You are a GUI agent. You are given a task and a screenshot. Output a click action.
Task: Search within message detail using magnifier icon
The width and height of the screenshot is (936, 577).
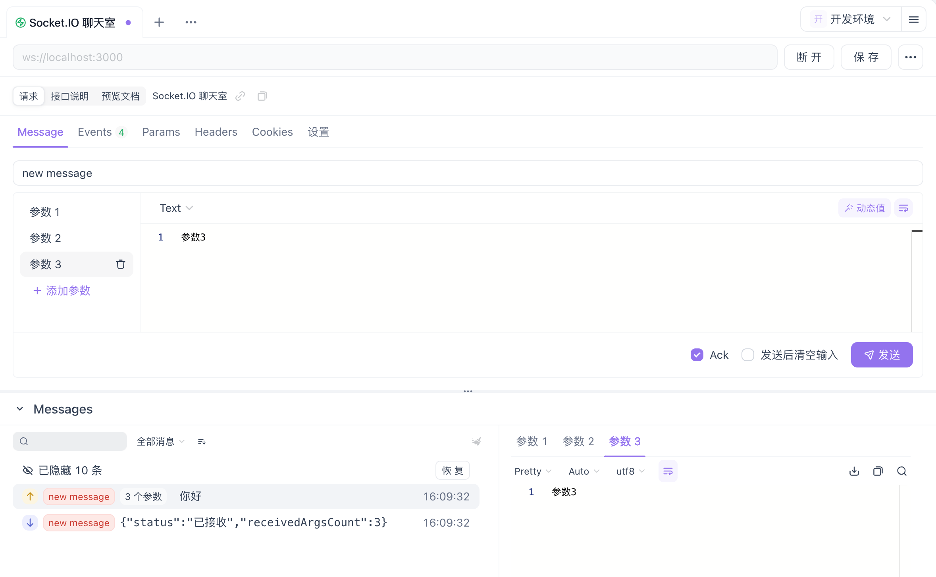[902, 471]
